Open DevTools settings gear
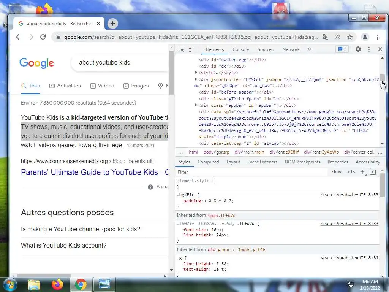389x292 pixels. click(358, 49)
